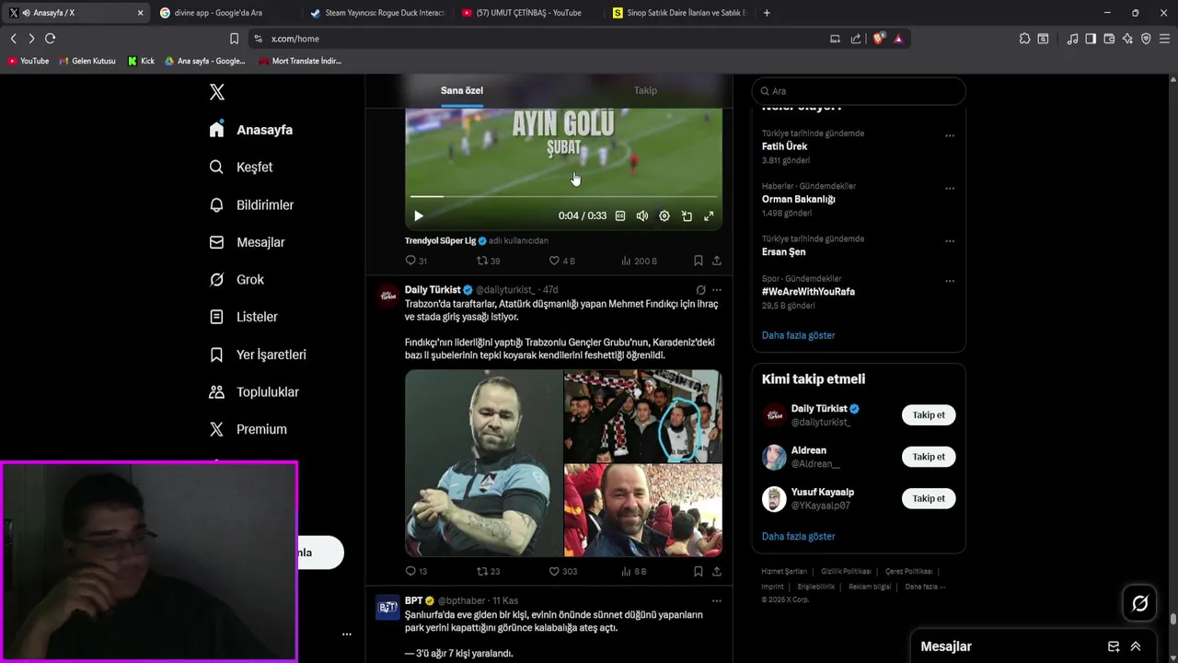The height and width of the screenshot is (663, 1178).
Task: Open YouTube bookmark in bookmarks bar
Action: point(28,61)
